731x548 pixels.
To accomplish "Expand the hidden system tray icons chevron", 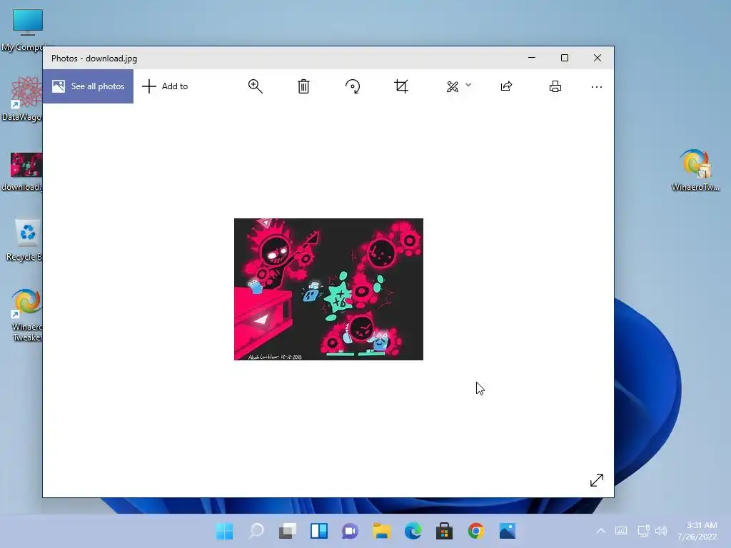I will click(601, 531).
